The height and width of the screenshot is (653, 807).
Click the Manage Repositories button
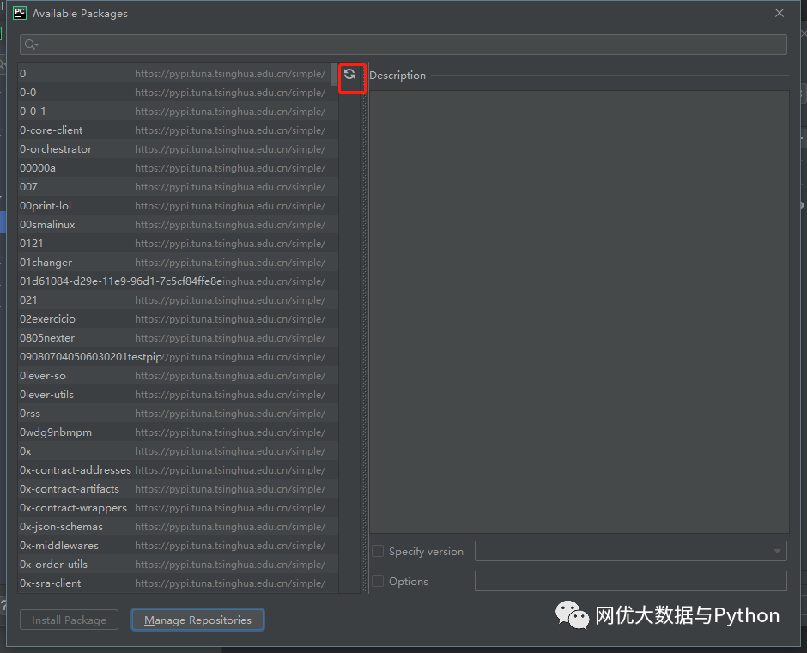pyautogui.click(x=197, y=620)
